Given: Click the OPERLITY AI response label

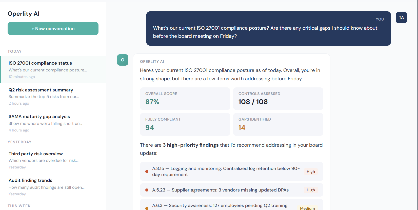Looking at the screenshot, I should point(152,62).
